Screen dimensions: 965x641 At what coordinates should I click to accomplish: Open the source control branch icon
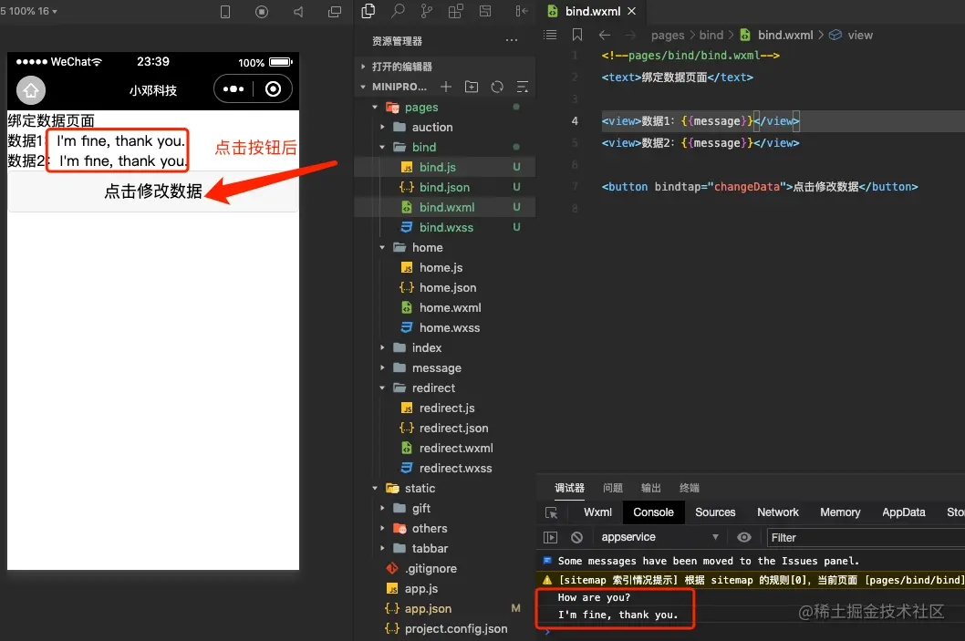pos(426,11)
